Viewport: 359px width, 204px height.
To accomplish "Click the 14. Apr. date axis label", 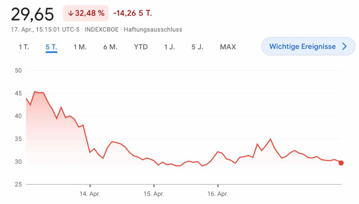I will (x=90, y=194).
